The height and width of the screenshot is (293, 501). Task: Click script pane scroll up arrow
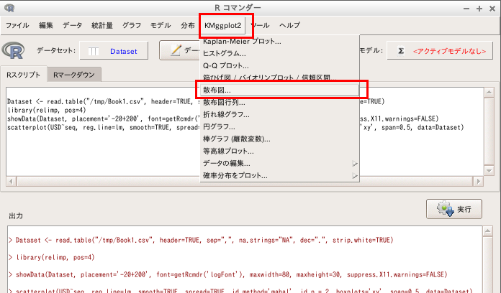(x=489, y=93)
